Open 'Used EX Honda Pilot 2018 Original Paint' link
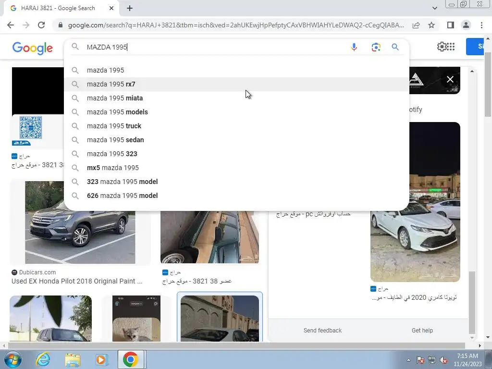492x369 pixels. click(x=77, y=281)
